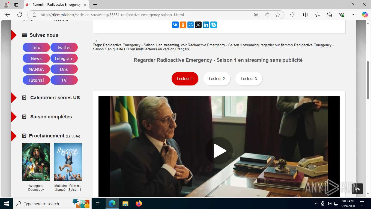Open browser extensions icon

point(292,15)
